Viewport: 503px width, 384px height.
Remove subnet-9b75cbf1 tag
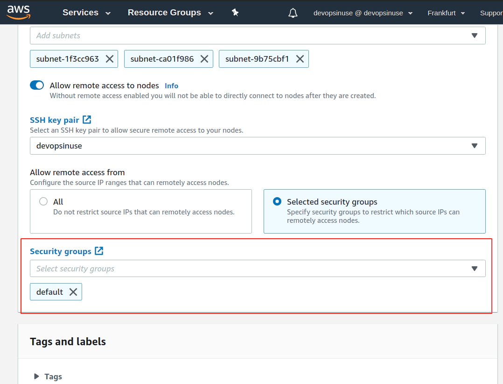coord(300,59)
